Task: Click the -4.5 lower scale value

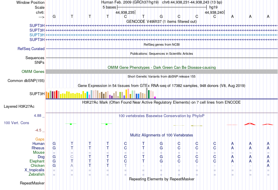Action: [x=38, y=130]
